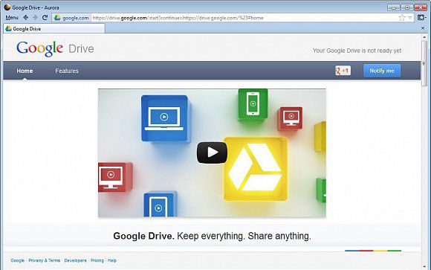Click the google.com site identity icon
This screenshot has width=431, height=270.
click(x=57, y=18)
